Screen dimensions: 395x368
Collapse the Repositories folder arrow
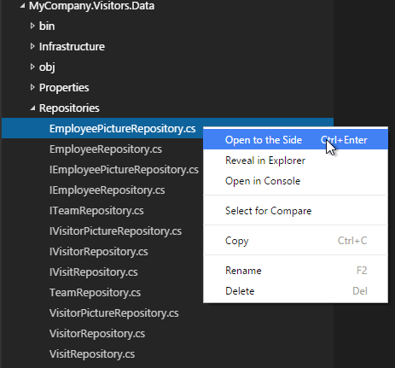tap(33, 108)
